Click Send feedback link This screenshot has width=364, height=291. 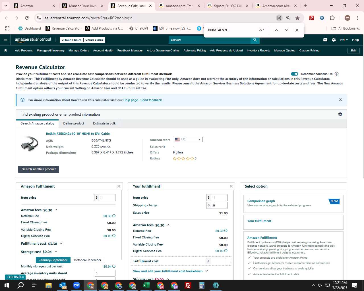(x=151, y=100)
